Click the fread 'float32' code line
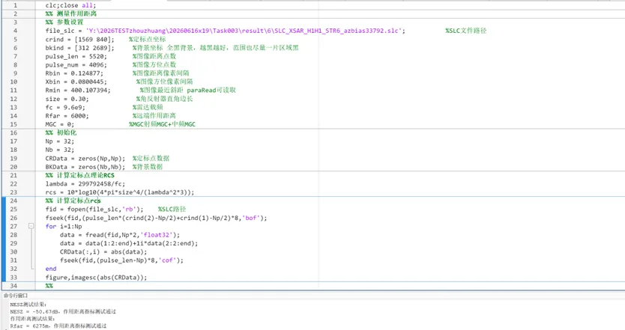The image size is (625, 330). 120,235
